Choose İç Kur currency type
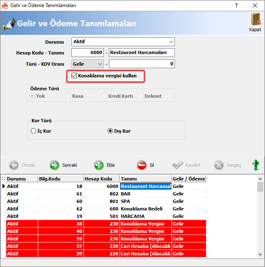This screenshot has height=267, width=265. [33, 131]
